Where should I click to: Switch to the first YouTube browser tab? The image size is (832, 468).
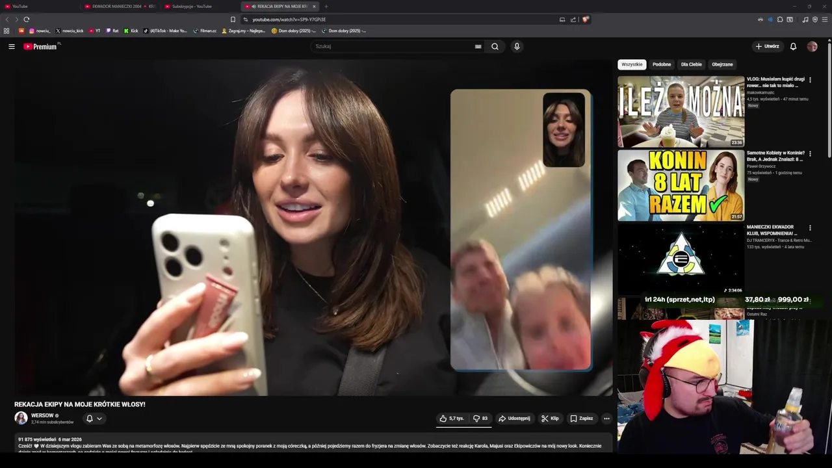[x=40, y=6]
